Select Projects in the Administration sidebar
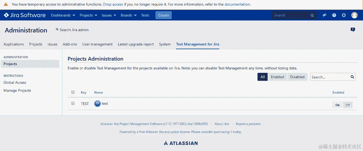 [x=30, y=64]
